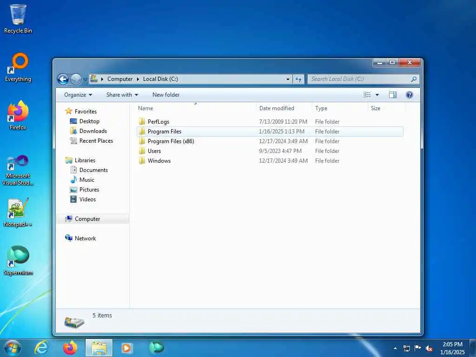This screenshot has height=357, width=476.
Task: Expand arrow between Computer and Local Disk
Action: (x=138, y=79)
